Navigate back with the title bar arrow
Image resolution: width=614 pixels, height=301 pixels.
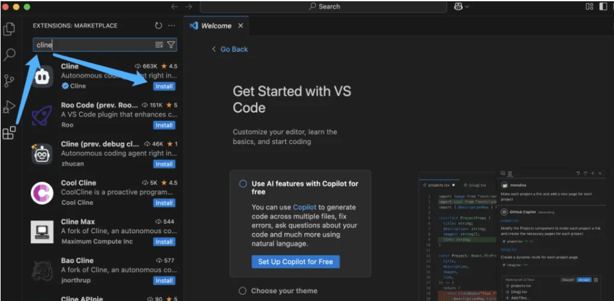click(x=174, y=7)
